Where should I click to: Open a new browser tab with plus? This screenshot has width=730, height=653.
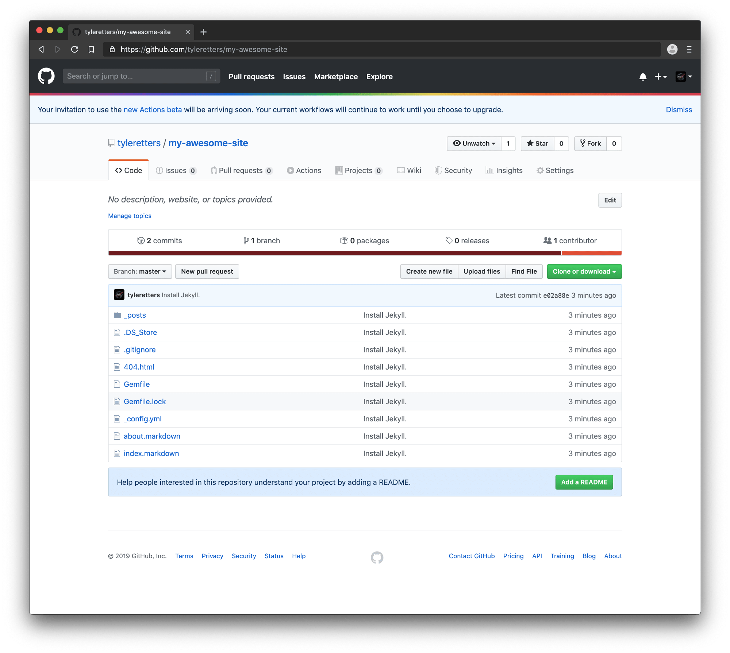pos(204,32)
